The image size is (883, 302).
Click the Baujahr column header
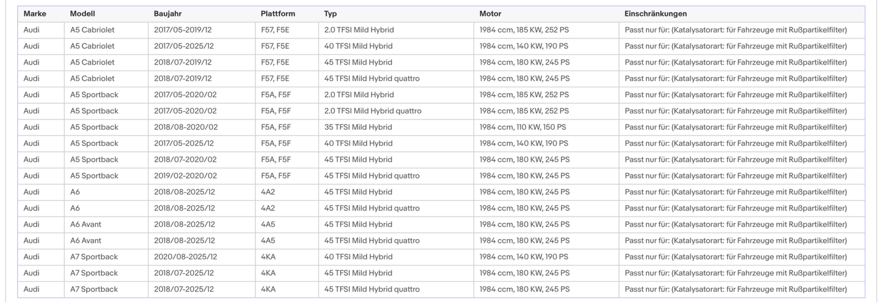[167, 13]
